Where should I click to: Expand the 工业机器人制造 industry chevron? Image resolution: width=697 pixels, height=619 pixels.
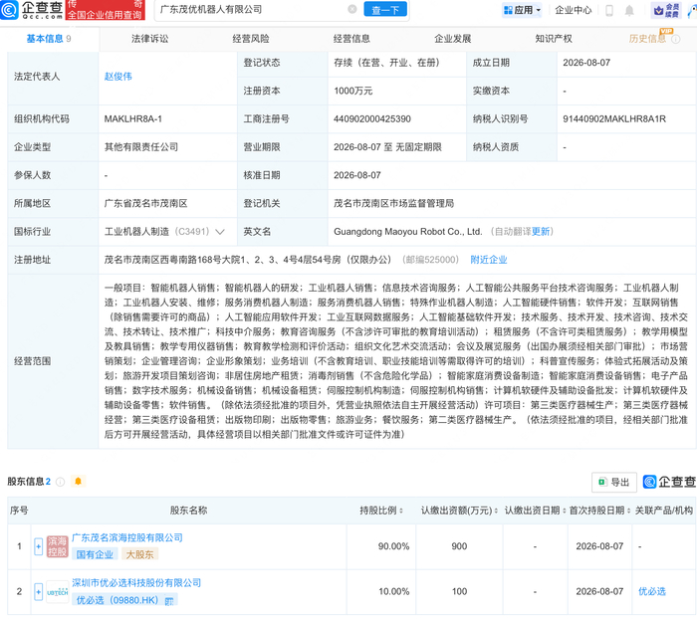(220, 232)
